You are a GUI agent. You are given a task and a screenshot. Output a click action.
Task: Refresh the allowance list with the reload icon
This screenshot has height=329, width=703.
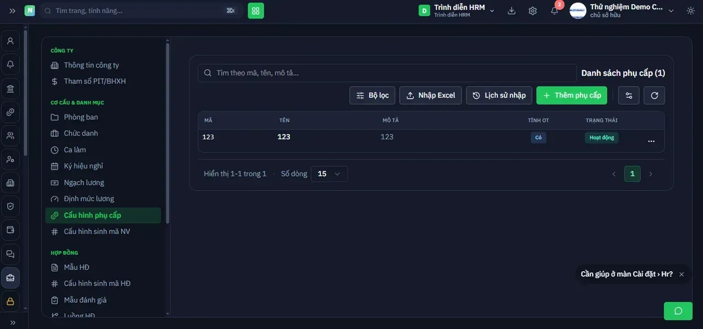pos(655,95)
